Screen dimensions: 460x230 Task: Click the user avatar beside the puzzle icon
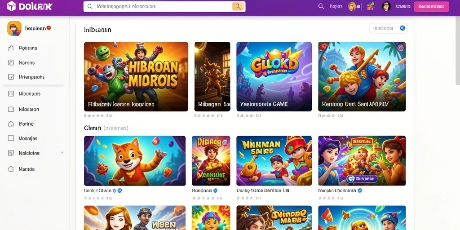pyautogui.click(x=352, y=6)
